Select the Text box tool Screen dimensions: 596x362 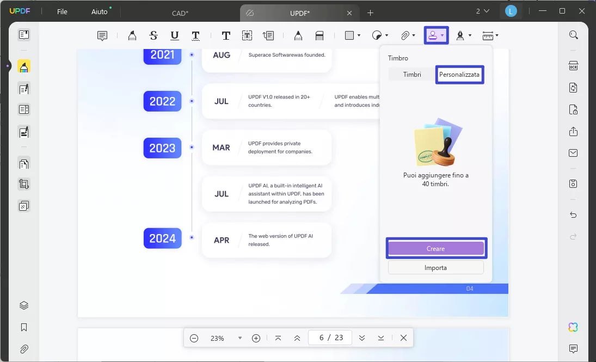[x=247, y=36]
